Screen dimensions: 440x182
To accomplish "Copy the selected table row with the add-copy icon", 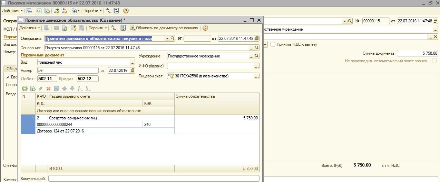I will click(x=33, y=88).
